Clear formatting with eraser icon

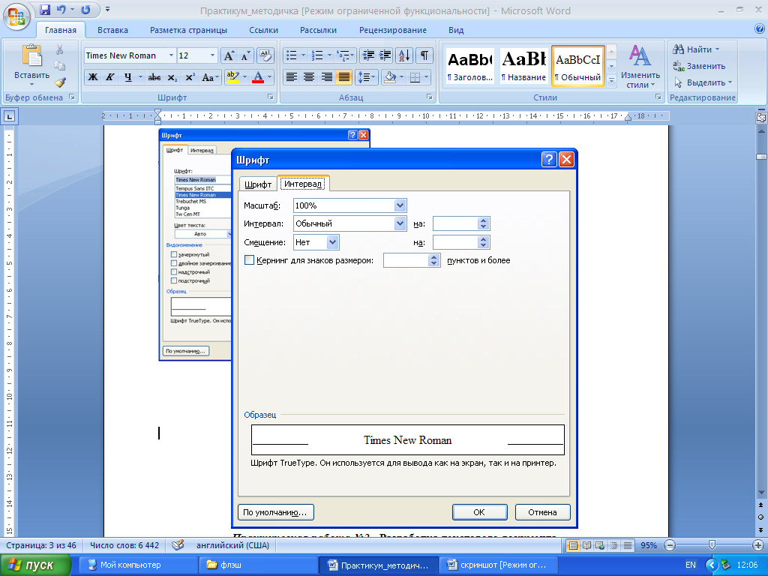coord(265,55)
